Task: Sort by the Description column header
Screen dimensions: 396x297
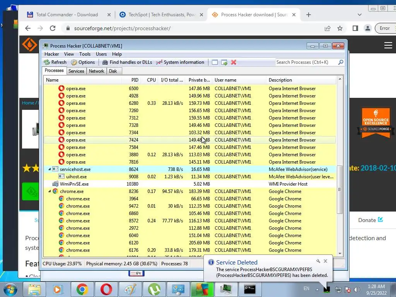Action: [301, 80]
